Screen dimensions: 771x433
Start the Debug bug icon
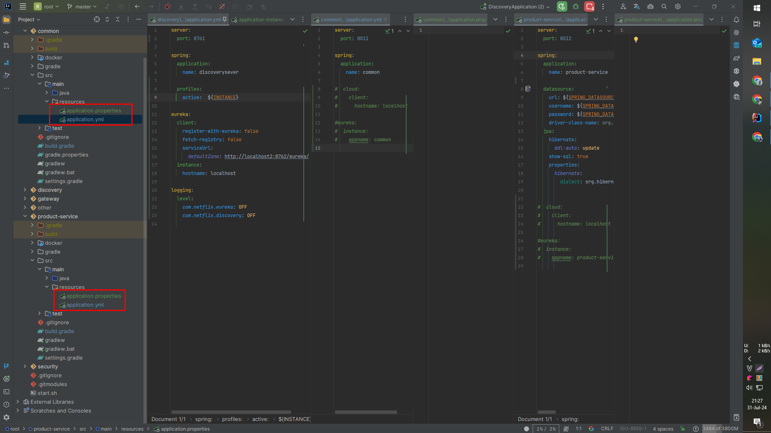(576, 6)
